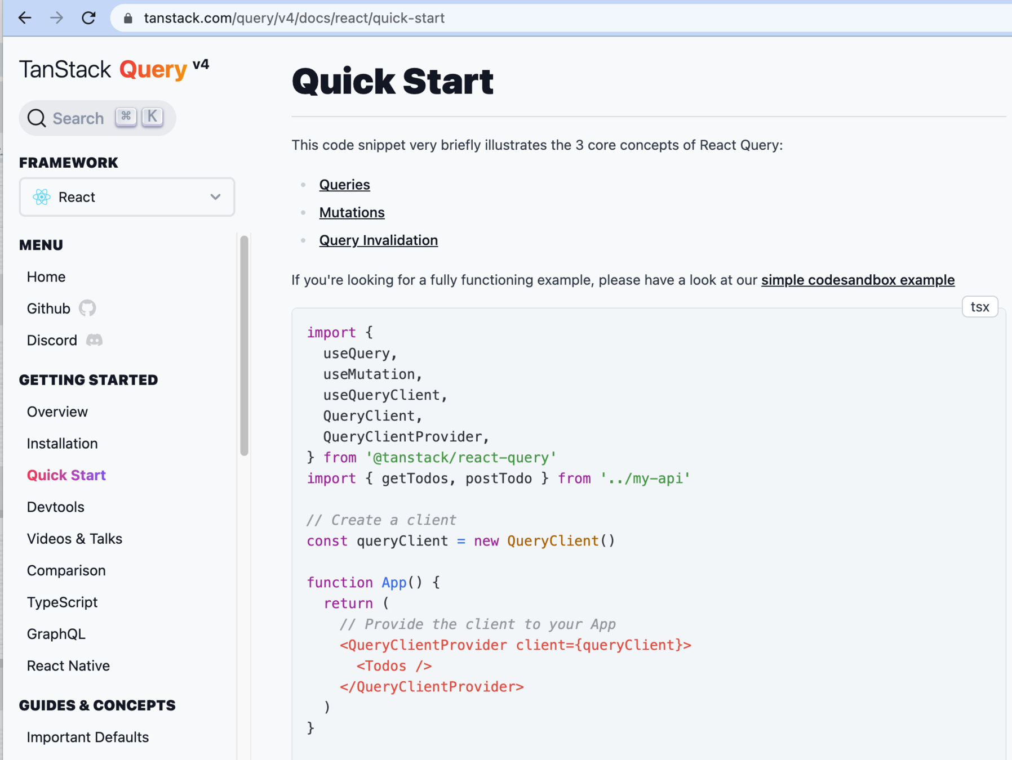Go back with the browser back arrow
The image size is (1012, 760).
(x=25, y=18)
